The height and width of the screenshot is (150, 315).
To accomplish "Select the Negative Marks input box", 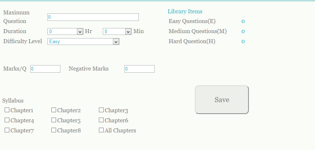I will pyautogui.click(x=140, y=69).
